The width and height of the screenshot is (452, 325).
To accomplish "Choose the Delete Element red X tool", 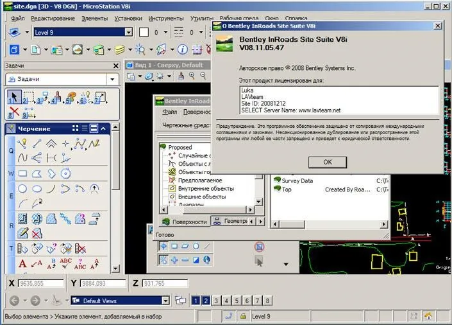I will tap(13, 112).
